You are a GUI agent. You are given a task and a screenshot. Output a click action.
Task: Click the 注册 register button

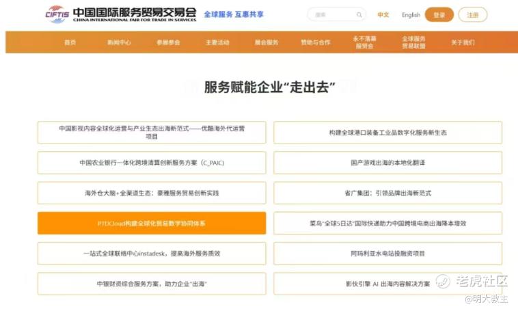point(473,15)
